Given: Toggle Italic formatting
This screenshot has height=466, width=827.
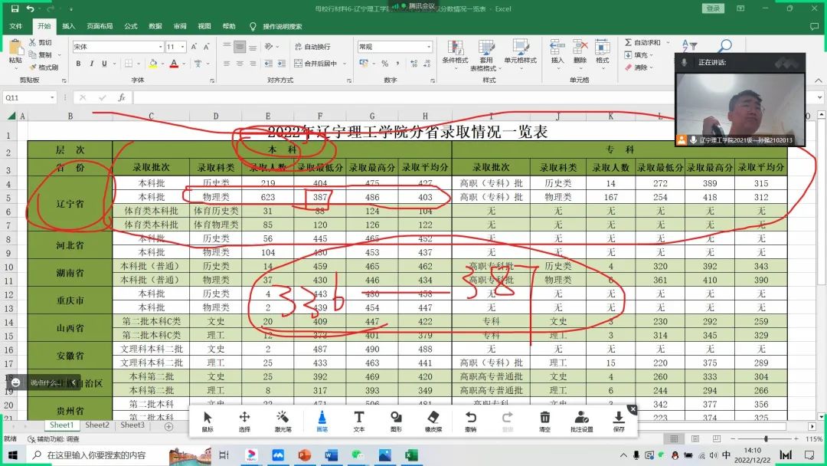Looking at the screenshot, I should pyautogui.click(x=91, y=64).
